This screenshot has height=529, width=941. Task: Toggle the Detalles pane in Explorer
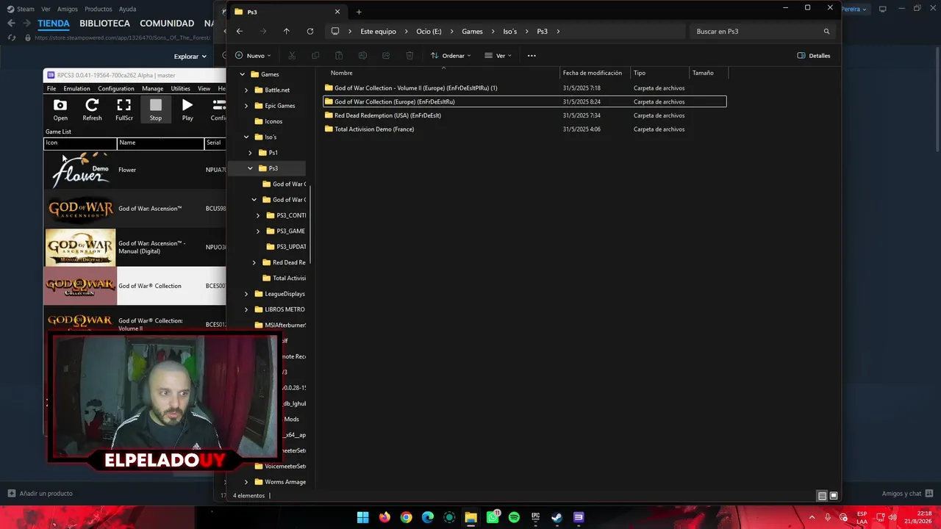pyautogui.click(x=813, y=56)
